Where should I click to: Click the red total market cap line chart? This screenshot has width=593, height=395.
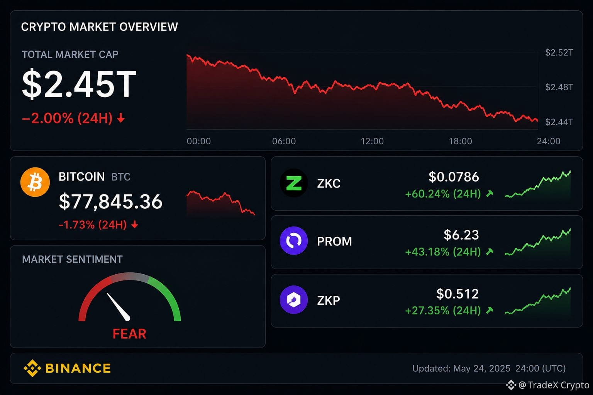click(362, 91)
